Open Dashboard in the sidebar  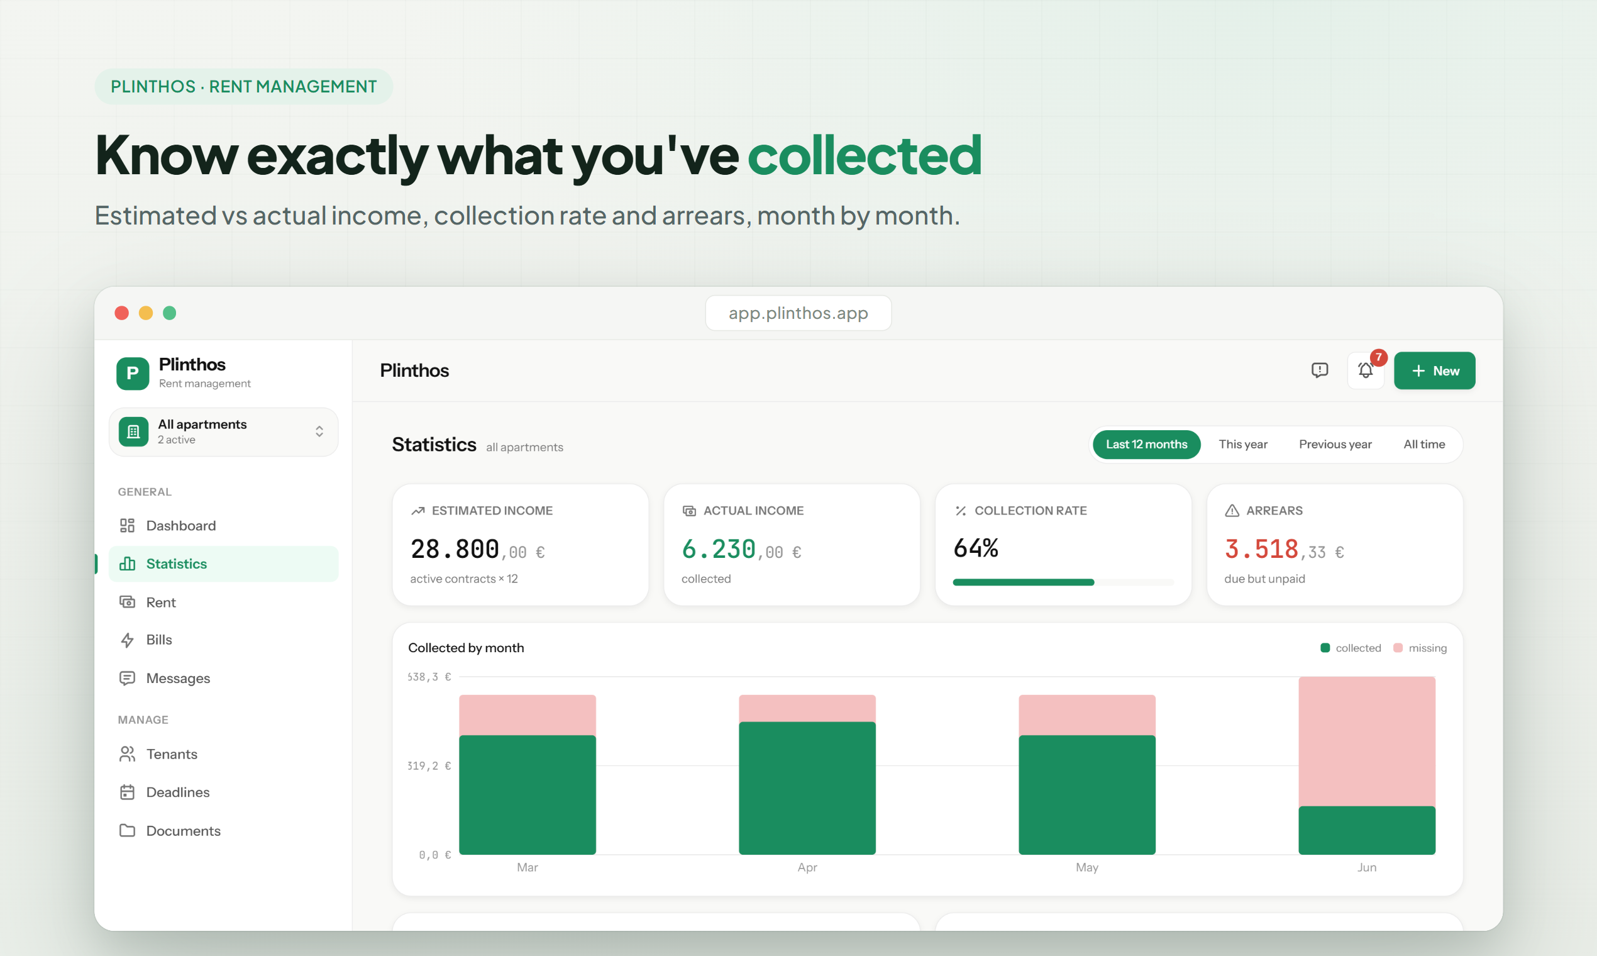pos(223,526)
